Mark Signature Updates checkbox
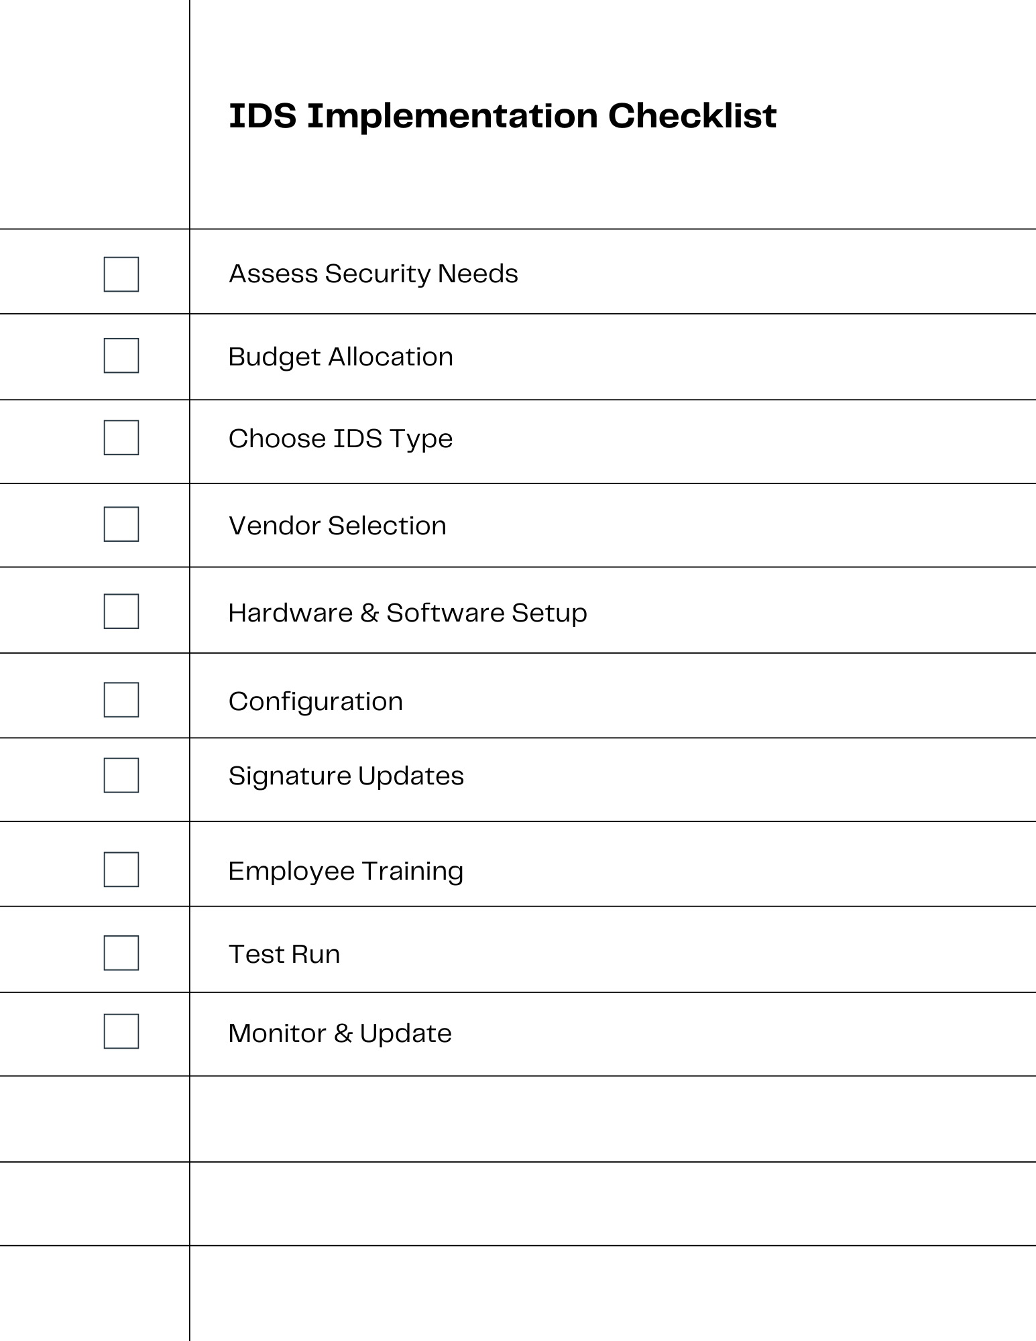The width and height of the screenshot is (1036, 1341). [121, 776]
